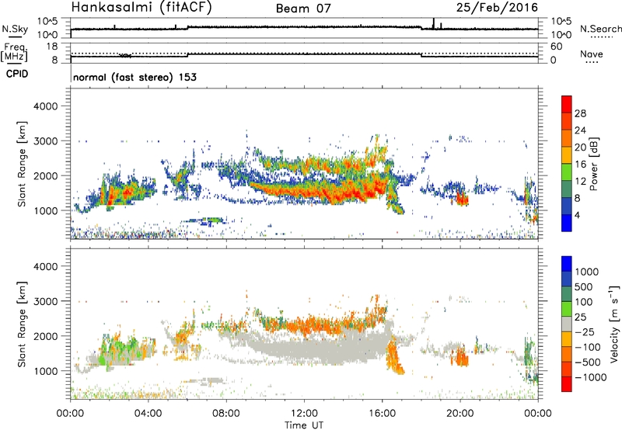The height and width of the screenshot is (430, 622).
Task: Click the "4000" tick of the velocity panel
Action: click(x=45, y=266)
